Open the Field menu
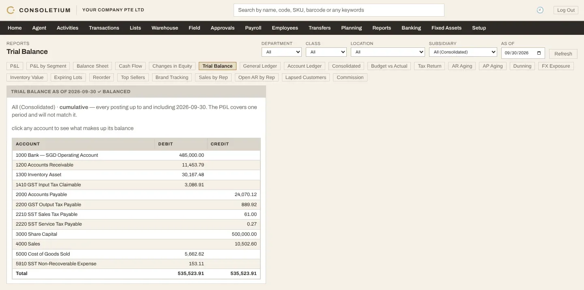The image size is (584, 290). (x=194, y=28)
